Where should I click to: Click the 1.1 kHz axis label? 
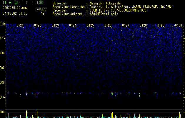tap(2, 38)
